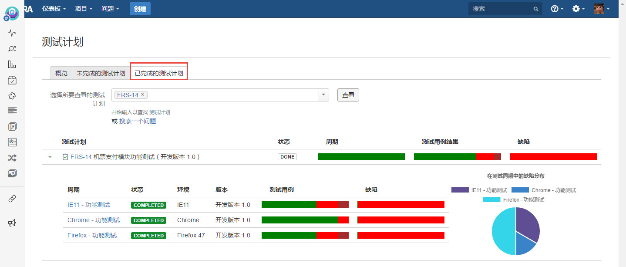Click the Firefox row red 缺陷 bar

pos(401,235)
